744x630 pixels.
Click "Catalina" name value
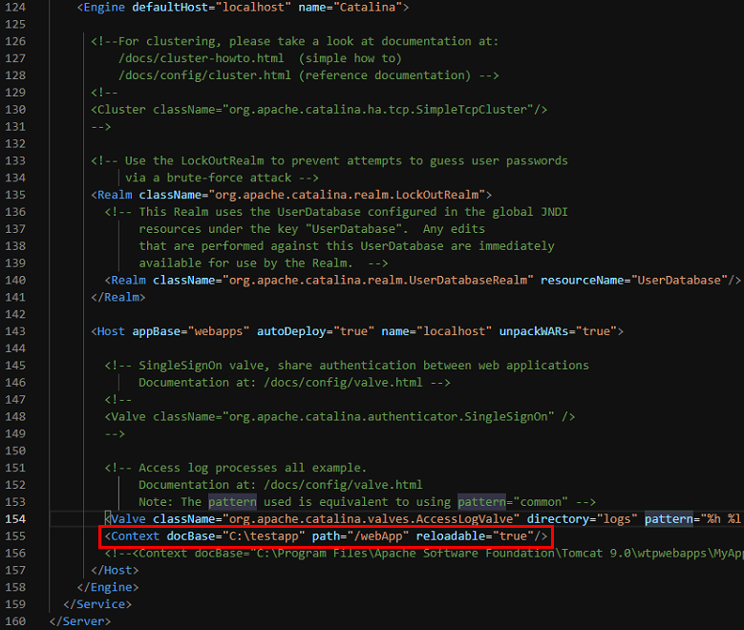tap(368, 7)
